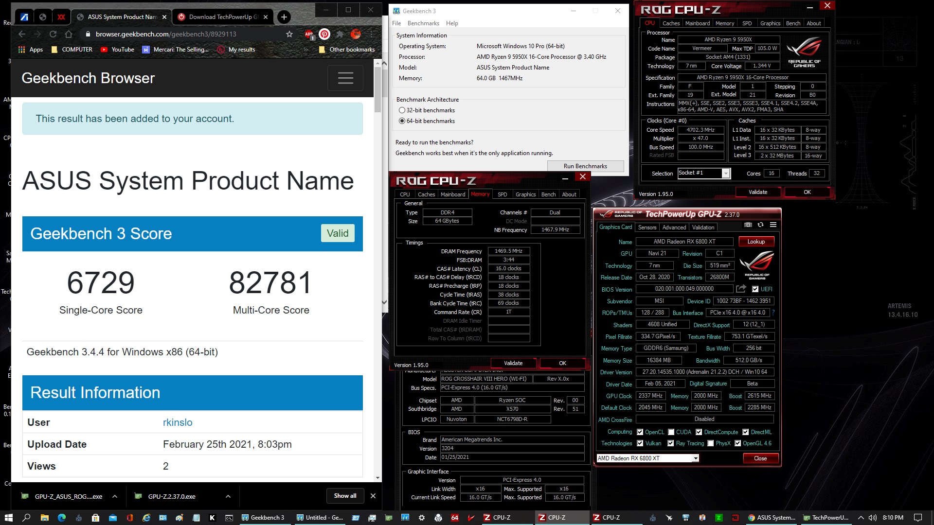Open the Geekbench Browser hamburger menu
Viewport: 934px width, 525px height.
[x=345, y=78]
